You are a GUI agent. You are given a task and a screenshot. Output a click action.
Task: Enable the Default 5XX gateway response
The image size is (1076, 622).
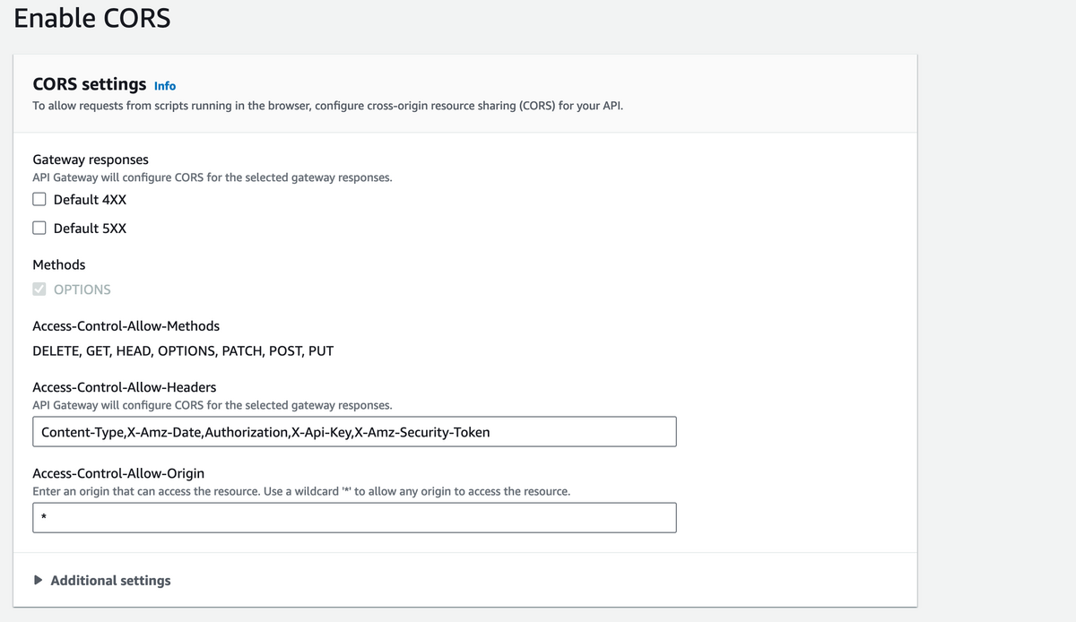tap(39, 227)
